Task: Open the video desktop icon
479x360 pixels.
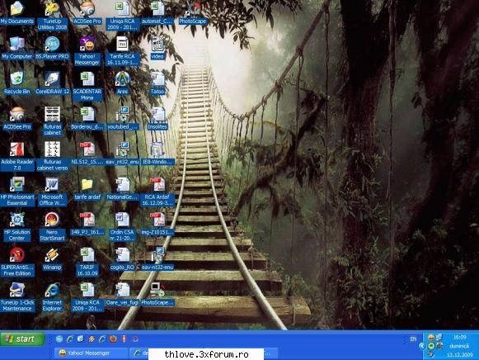Action: [x=157, y=48]
